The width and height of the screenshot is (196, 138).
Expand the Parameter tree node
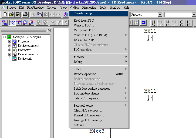tap(9, 50)
